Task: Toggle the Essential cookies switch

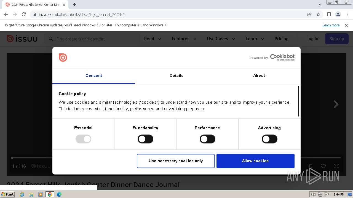Action: tap(83, 139)
